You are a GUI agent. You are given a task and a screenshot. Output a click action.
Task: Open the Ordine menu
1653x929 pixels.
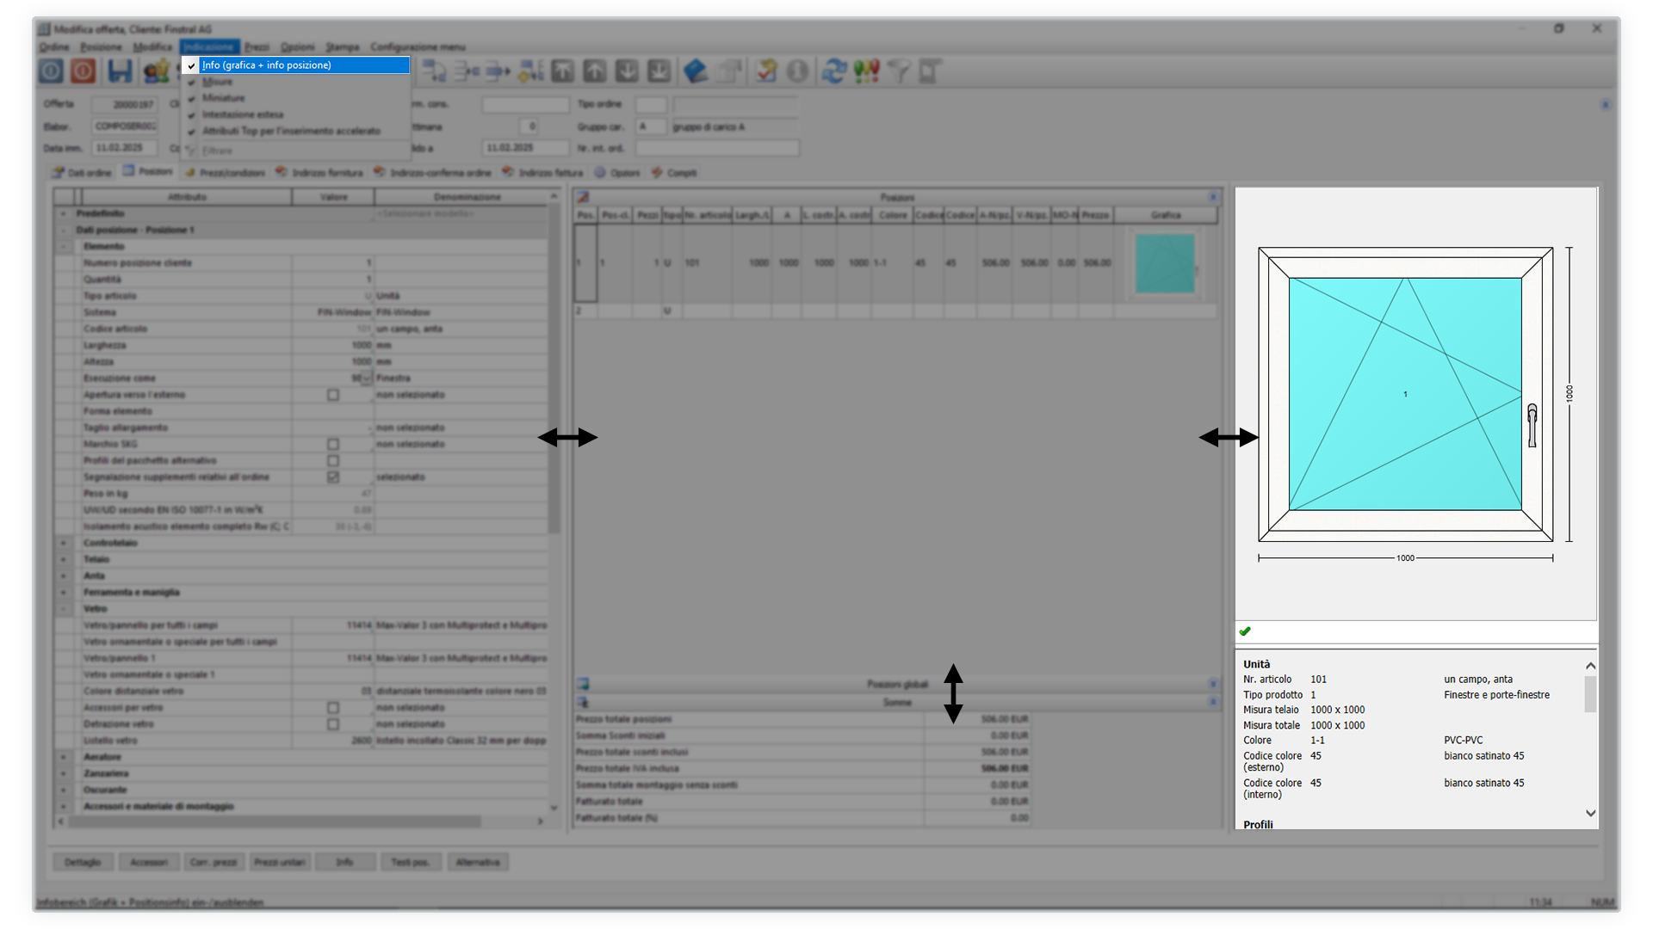(x=53, y=46)
